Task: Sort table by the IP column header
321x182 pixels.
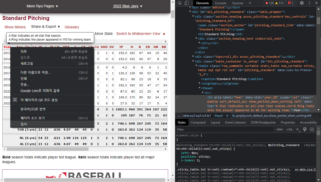Action: point(121,47)
